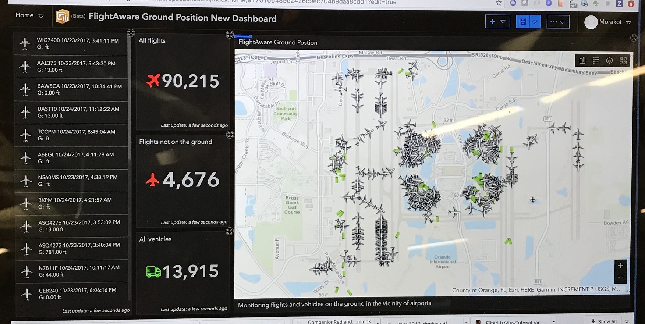Click the Southport Community Park map label
The width and height of the screenshot is (645, 324).
[286, 113]
